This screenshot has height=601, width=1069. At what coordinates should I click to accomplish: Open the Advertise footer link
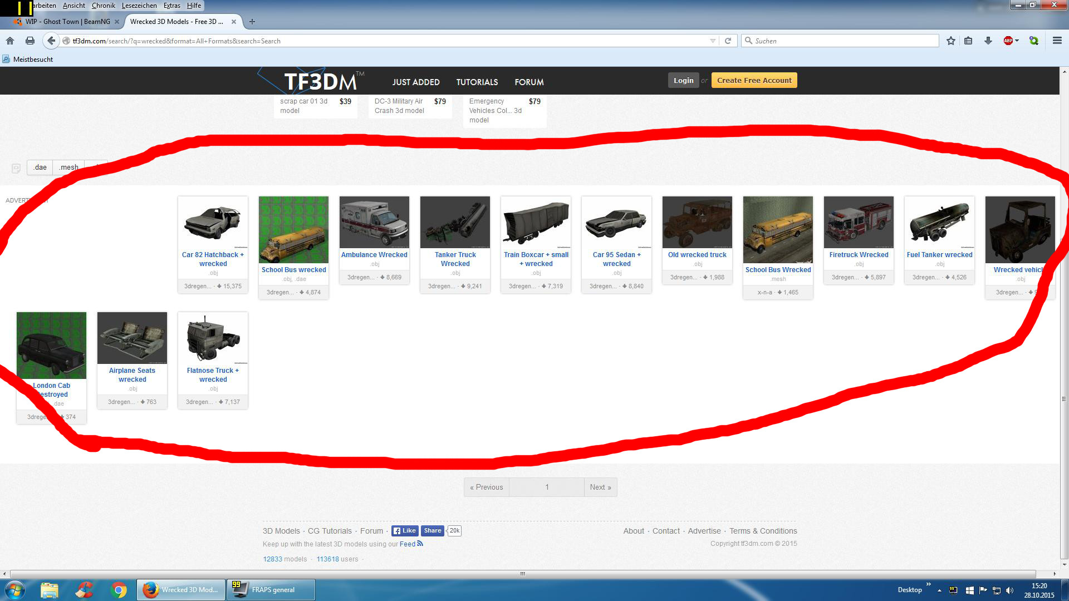[704, 531]
